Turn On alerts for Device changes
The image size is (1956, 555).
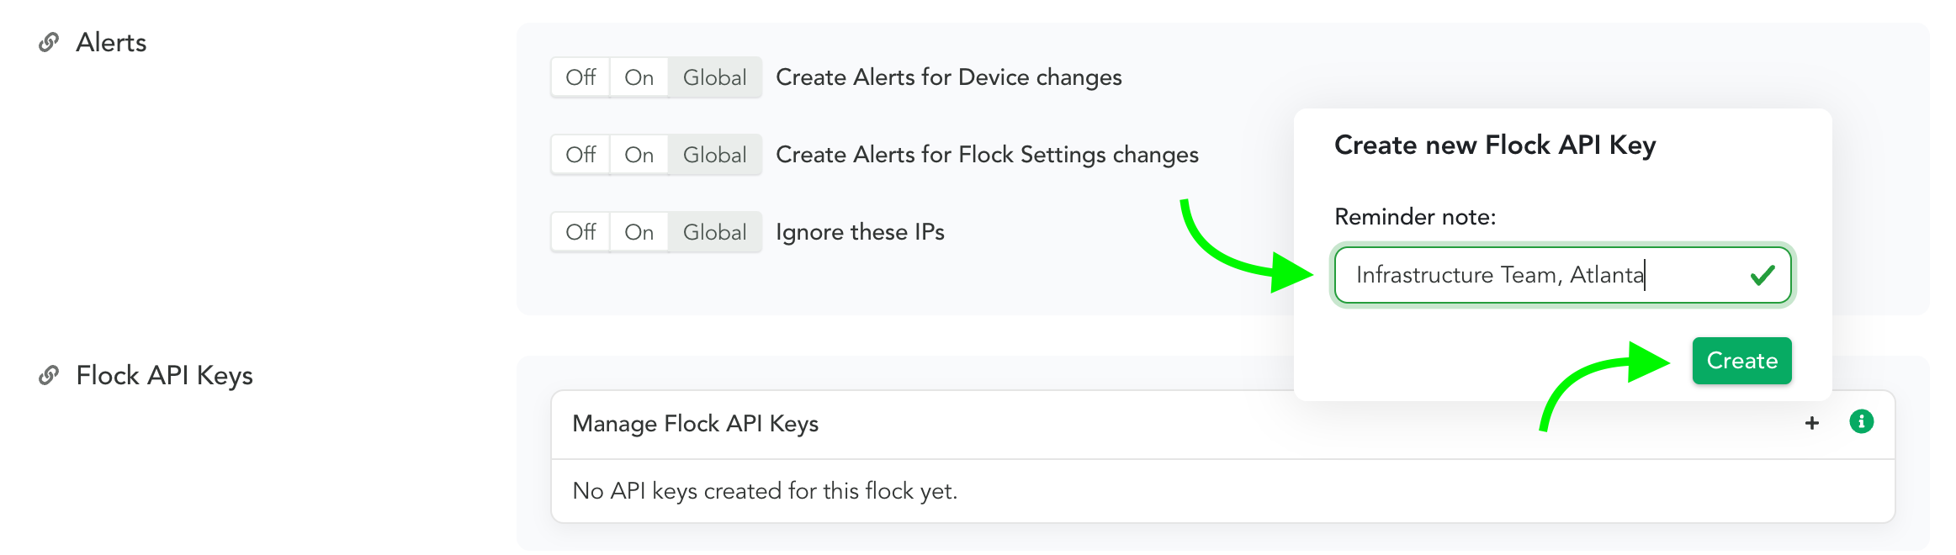click(639, 77)
